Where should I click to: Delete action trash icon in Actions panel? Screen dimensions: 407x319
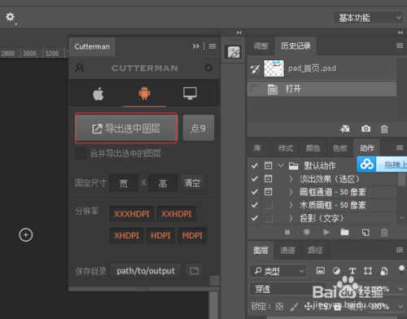pos(384,233)
